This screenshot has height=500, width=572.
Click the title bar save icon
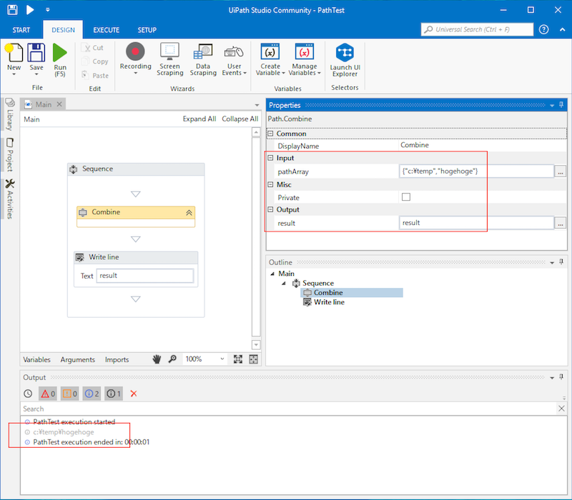pos(12,9)
